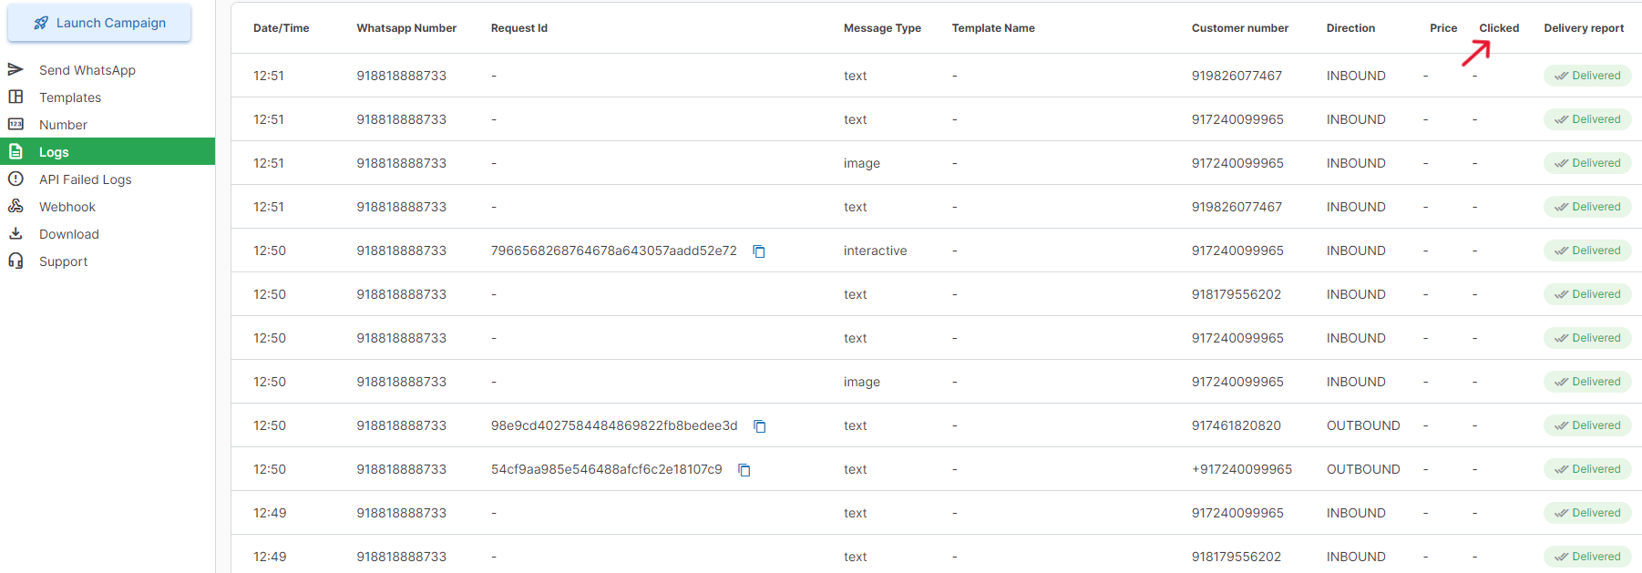The width and height of the screenshot is (1642, 573).
Task: Select request id text 98e9cd4027584484869822fb8bedee3d
Action: [614, 425]
